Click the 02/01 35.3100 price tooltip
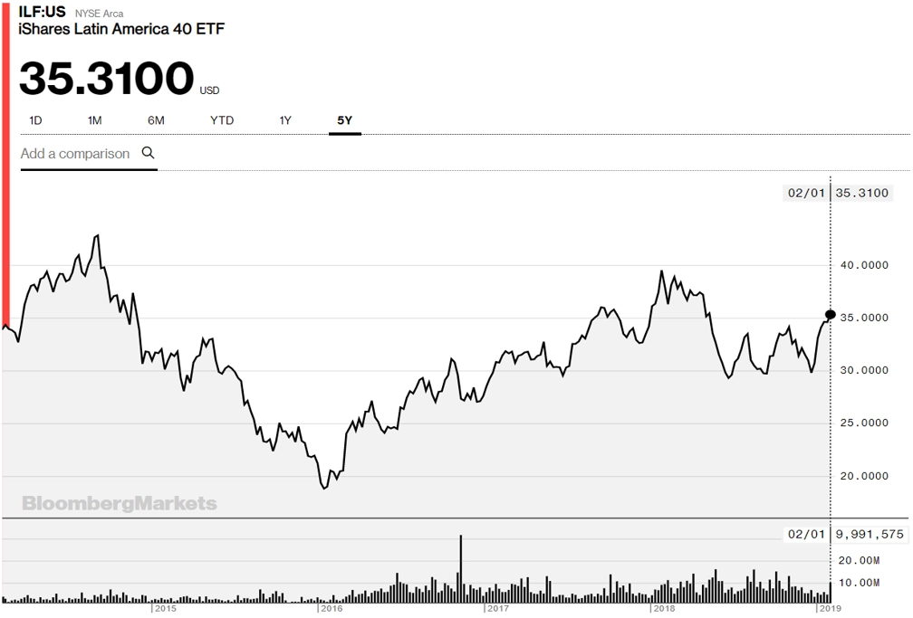 (x=838, y=194)
